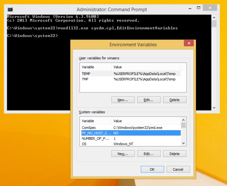
Task: Click Command Prompt scroll down arrow
Action: (214, 108)
